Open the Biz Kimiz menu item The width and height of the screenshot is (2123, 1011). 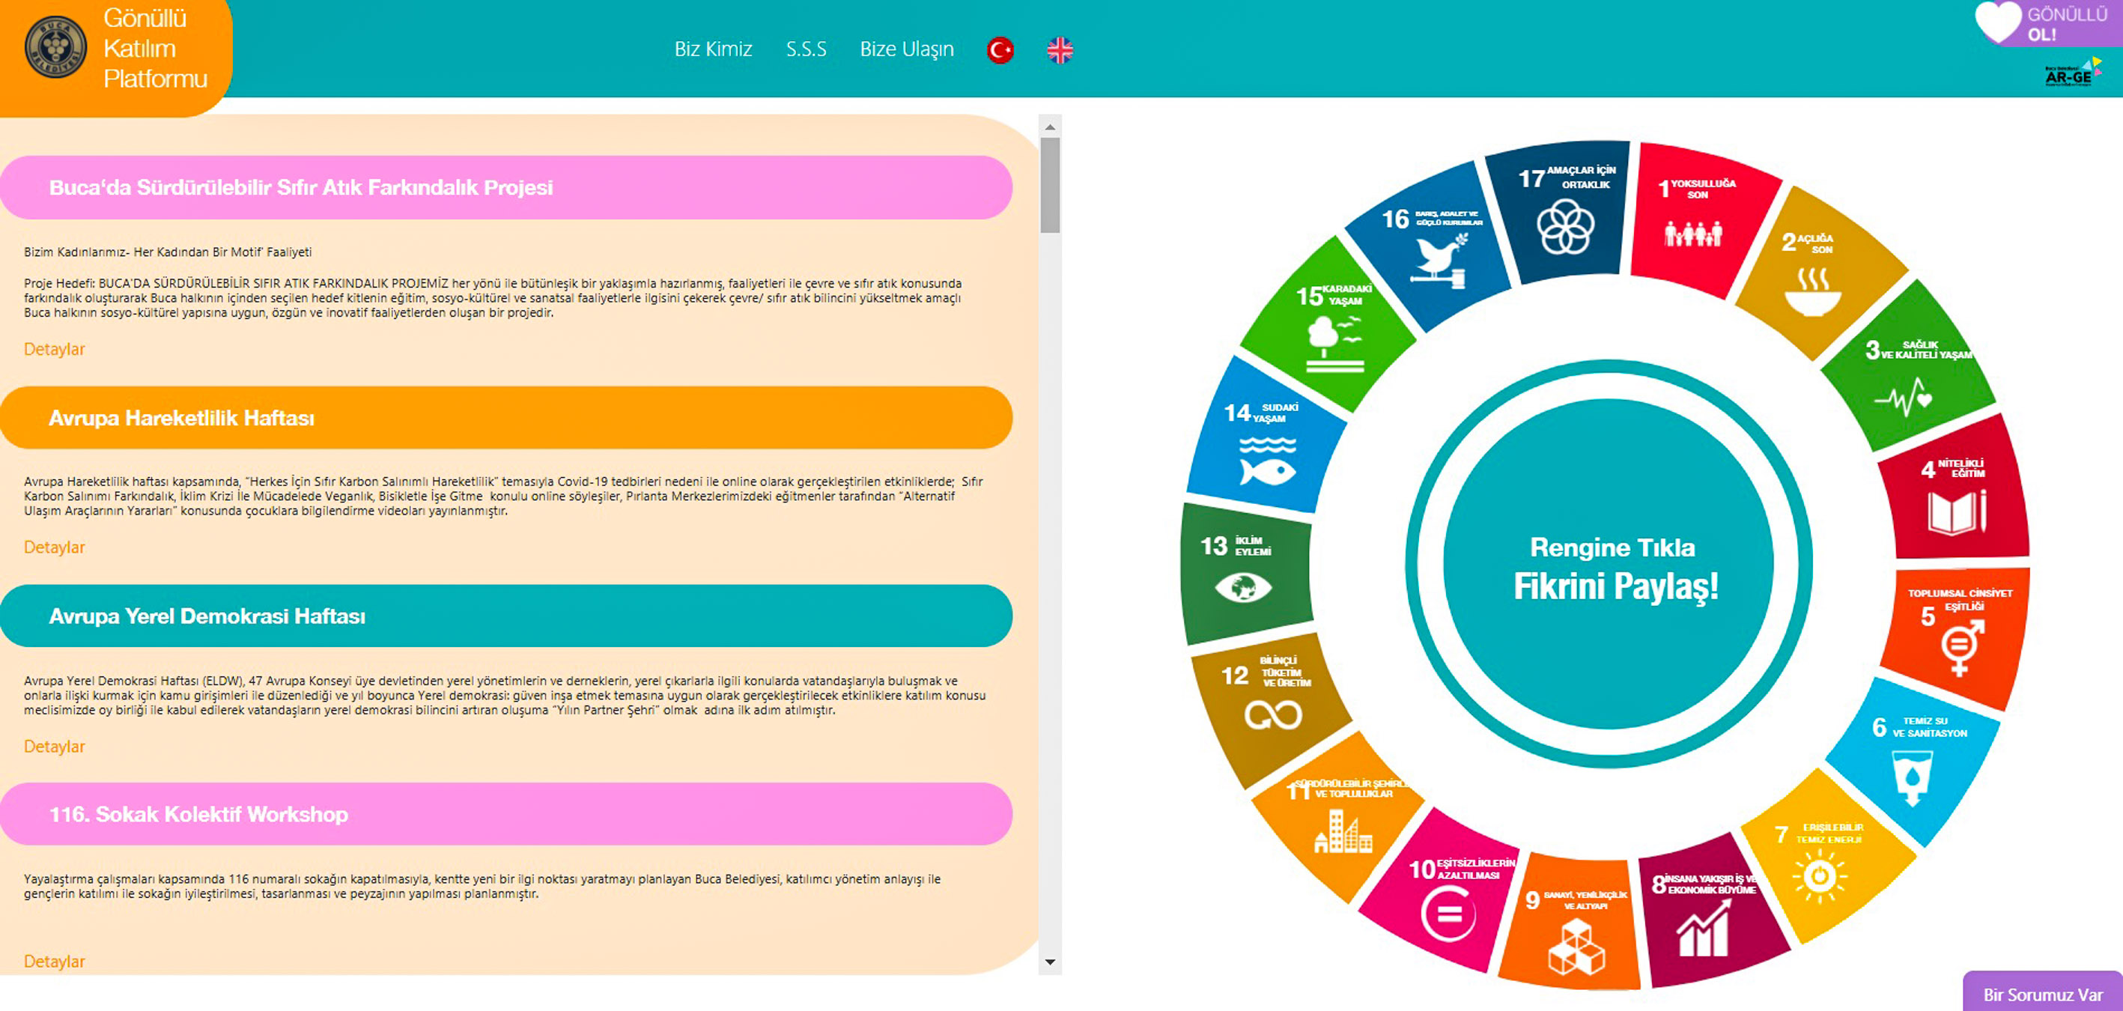(x=713, y=49)
